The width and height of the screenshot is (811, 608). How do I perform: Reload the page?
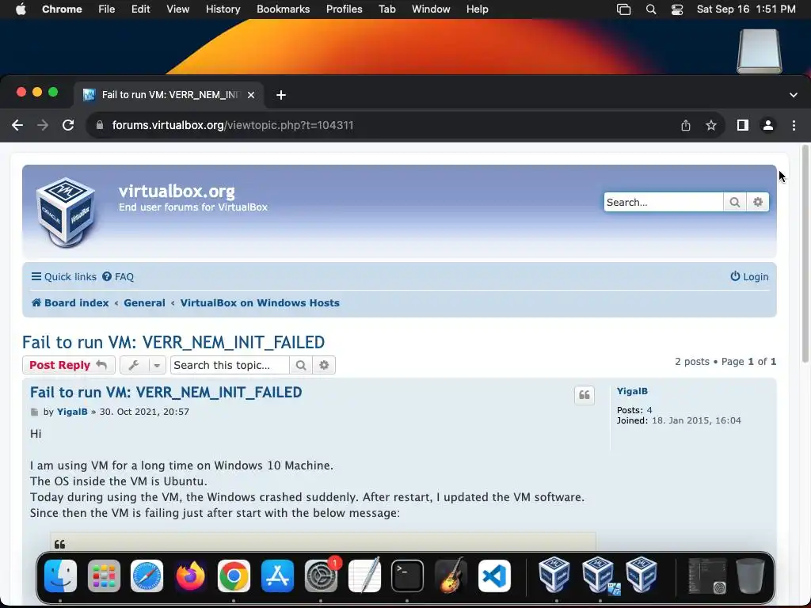point(68,125)
